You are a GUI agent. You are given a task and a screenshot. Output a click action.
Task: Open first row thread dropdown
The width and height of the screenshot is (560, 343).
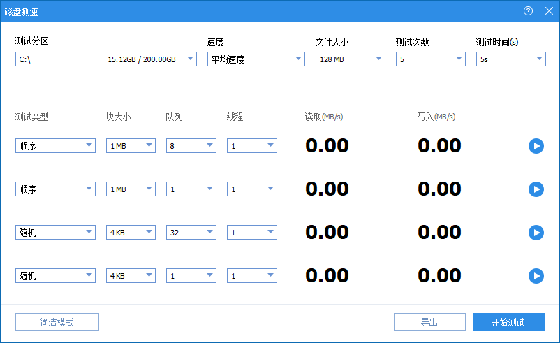[252, 146]
